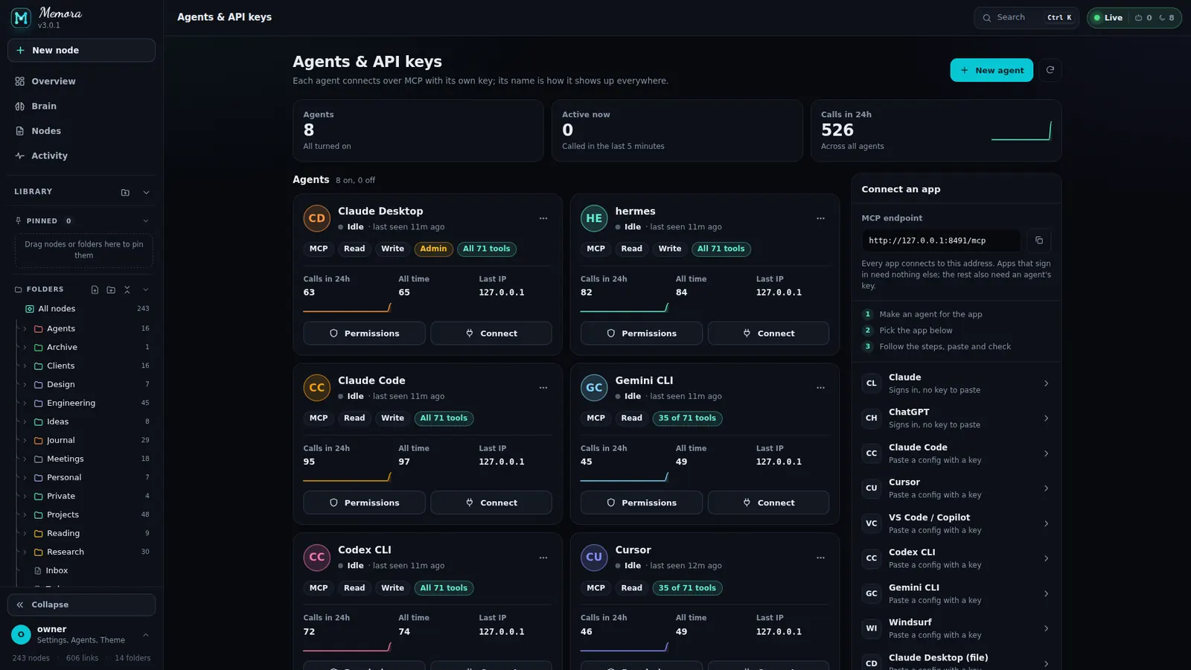This screenshot has height=670, width=1191.
Task: Collapse all folders with the Folders header icon
Action: click(x=127, y=290)
